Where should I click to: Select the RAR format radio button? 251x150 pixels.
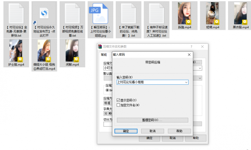pos(108,90)
